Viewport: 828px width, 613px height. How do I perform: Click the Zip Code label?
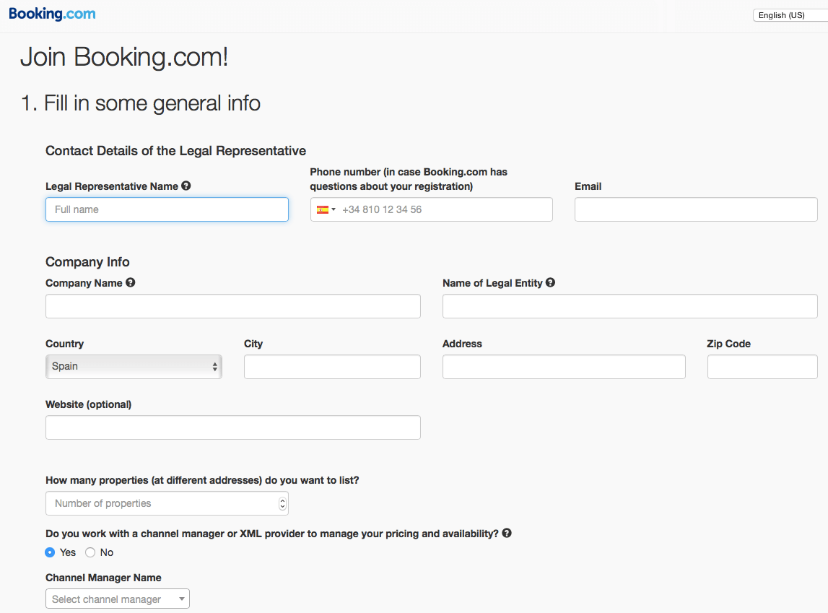pyautogui.click(x=728, y=344)
